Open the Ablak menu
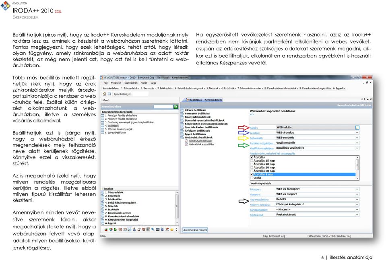 [144, 83]
